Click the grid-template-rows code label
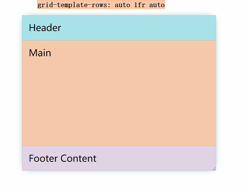The image size is (248, 194). pos(101,5)
